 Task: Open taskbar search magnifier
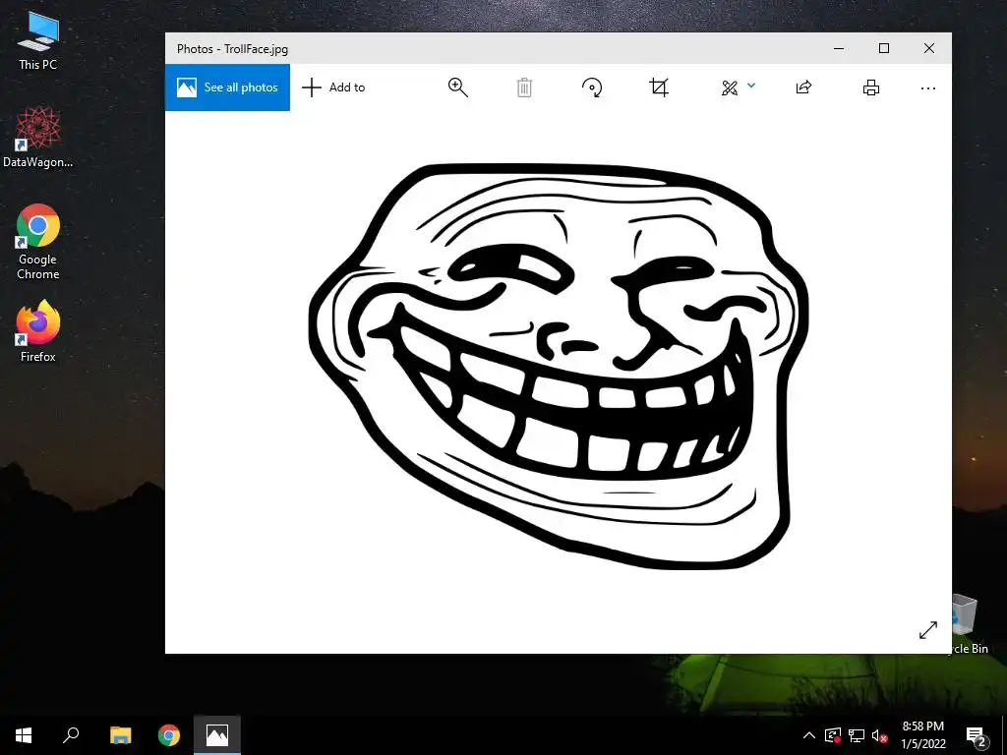(71, 735)
